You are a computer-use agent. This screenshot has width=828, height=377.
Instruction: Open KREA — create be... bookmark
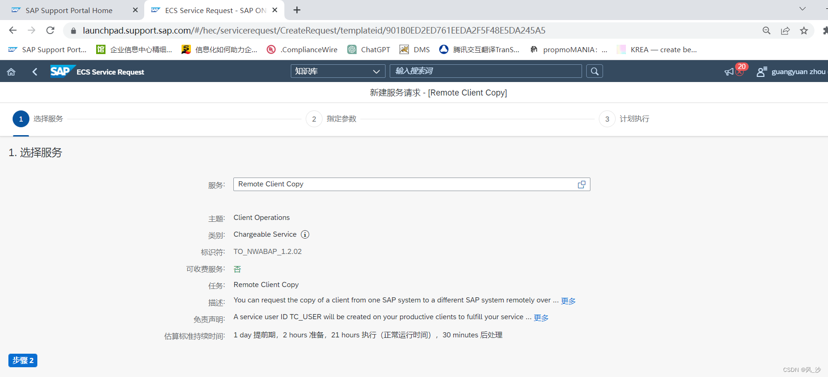657,49
